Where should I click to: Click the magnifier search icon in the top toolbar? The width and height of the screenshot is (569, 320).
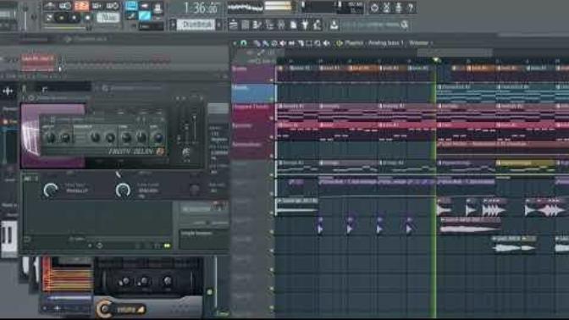click(404, 25)
